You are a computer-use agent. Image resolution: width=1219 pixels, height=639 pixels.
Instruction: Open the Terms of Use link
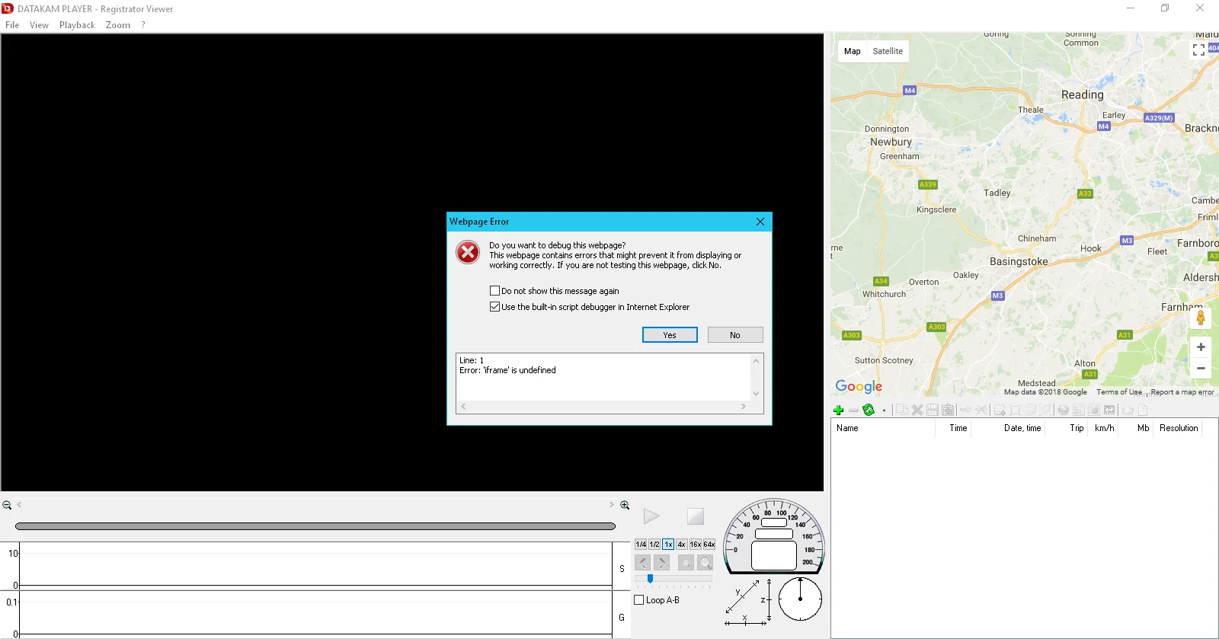pos(1119,392)
